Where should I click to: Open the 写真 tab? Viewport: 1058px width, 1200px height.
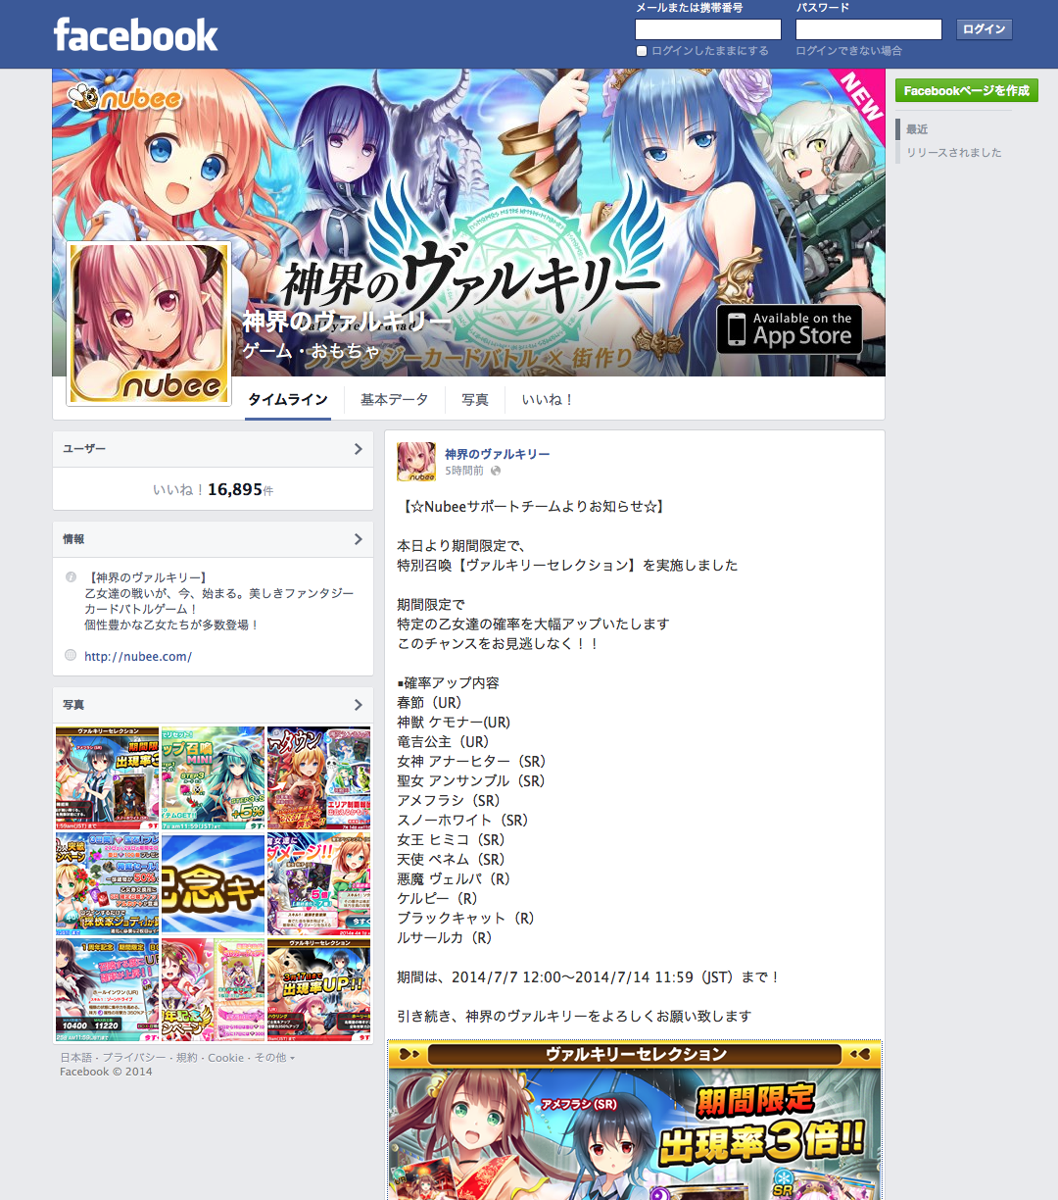point(475,399)
